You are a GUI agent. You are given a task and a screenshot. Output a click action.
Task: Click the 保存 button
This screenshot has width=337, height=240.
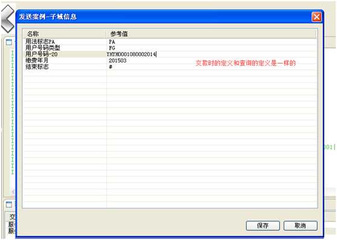pos(263,225)
